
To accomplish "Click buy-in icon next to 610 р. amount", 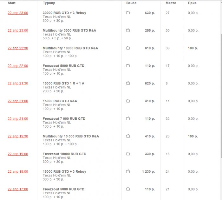I will tap(128, 48).
